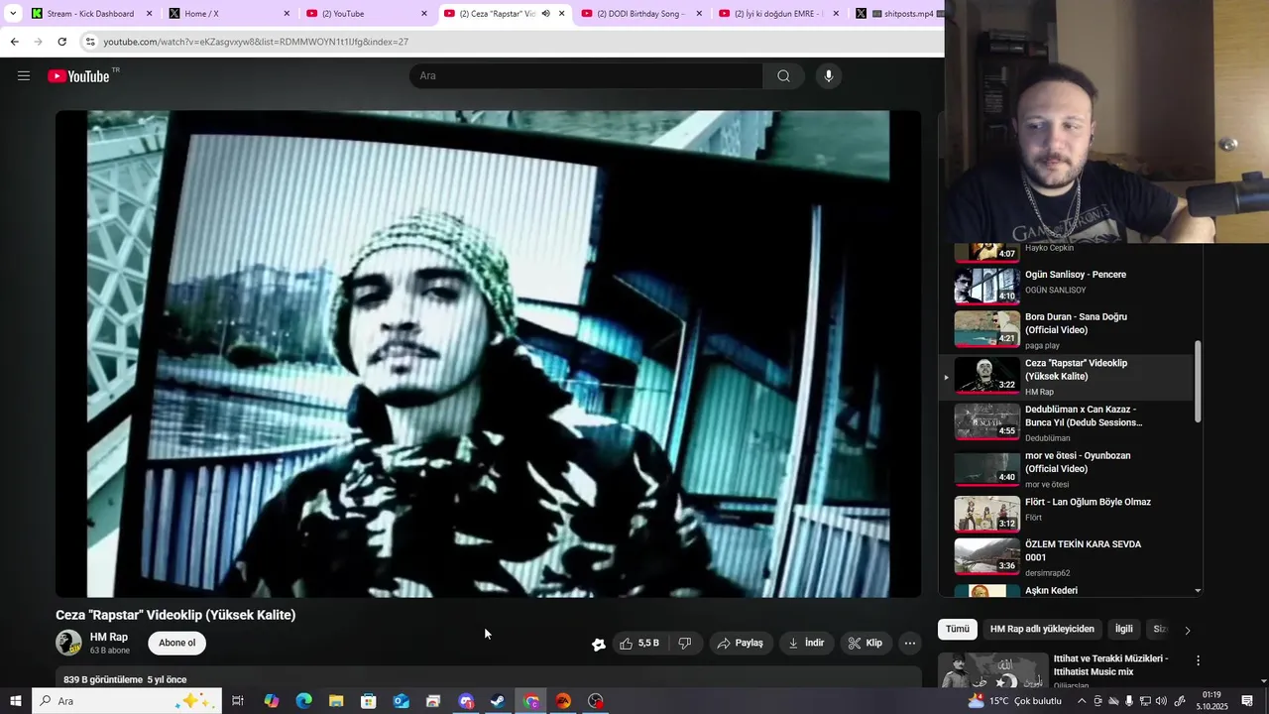Click the Windows taskbar search box
The height and width of the screenshot is (714, 1269).
point(126,701)
